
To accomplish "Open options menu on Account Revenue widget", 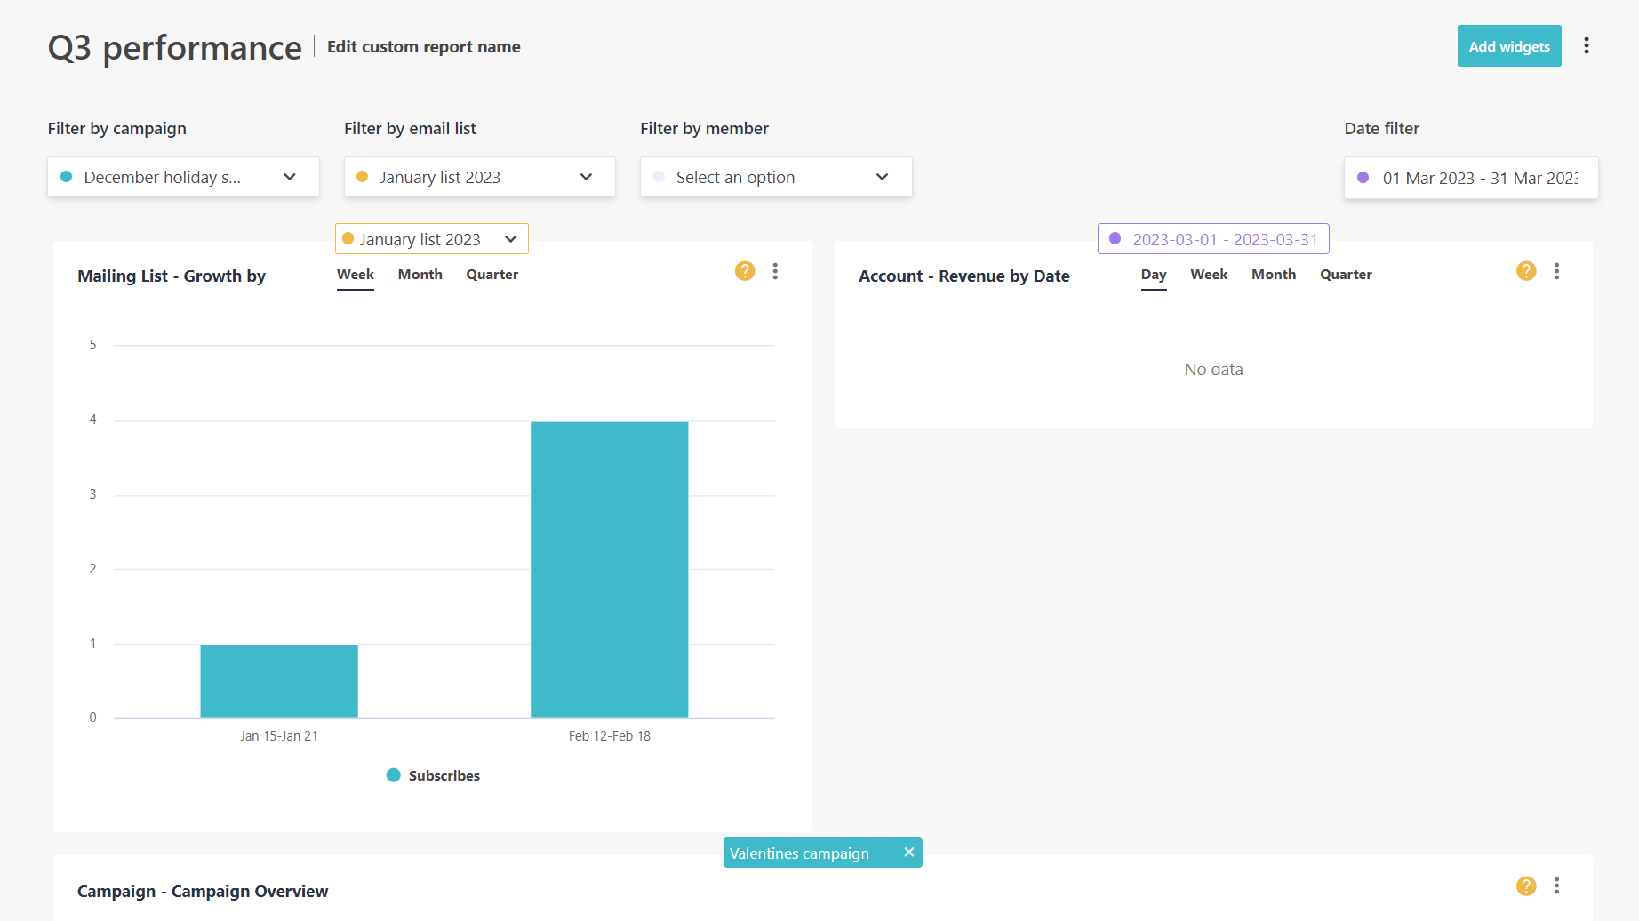I will click(x=1556, y=271).
